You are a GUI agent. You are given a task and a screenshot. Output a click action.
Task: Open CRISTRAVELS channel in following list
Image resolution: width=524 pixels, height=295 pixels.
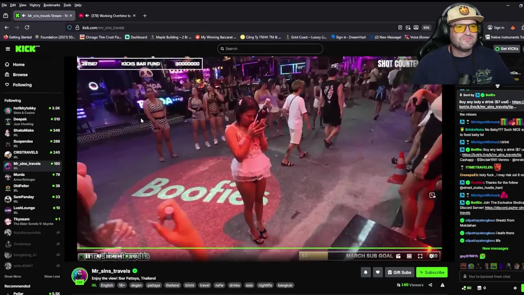(x=32, y=154)
